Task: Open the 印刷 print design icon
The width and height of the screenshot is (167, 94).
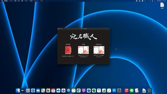Action: click(x=83, y=50)
